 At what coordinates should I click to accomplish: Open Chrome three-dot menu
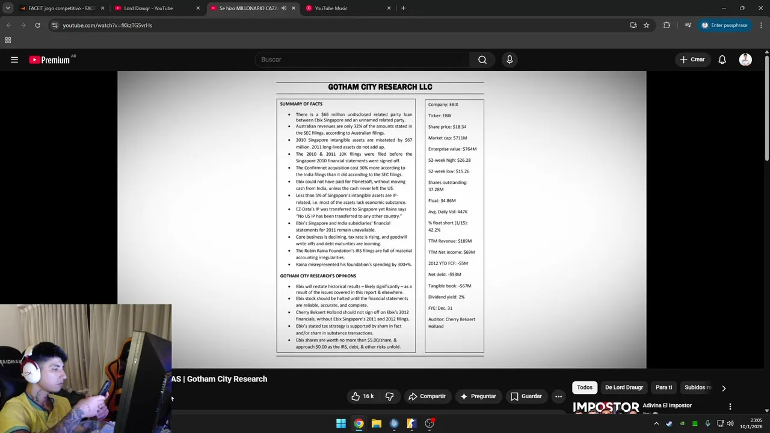point(761,25)
